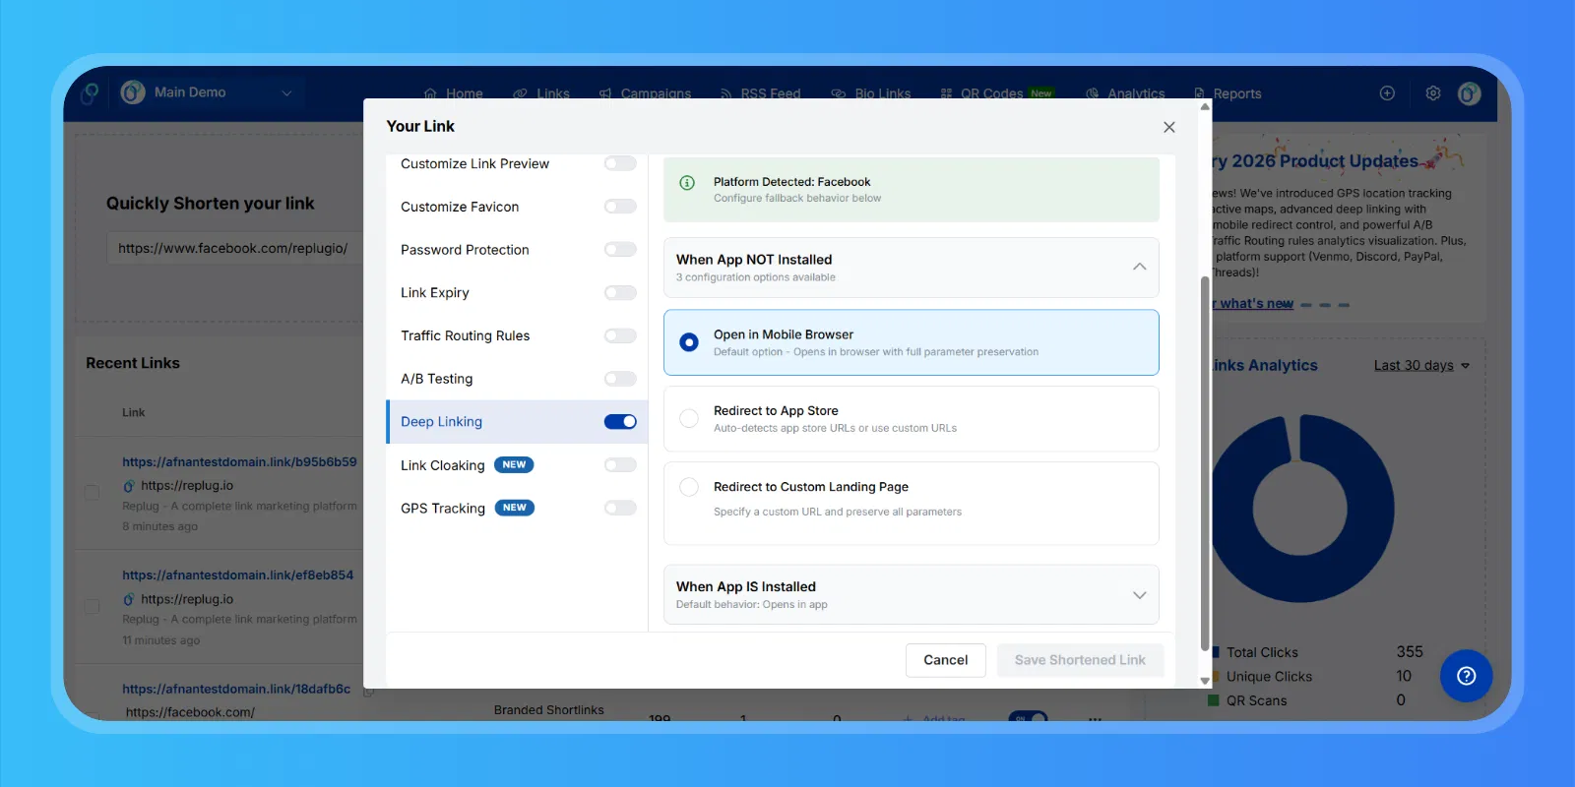Open the user profile avatar
The width and height of the screenshot is (1575, 787).
coord(1469,93)
